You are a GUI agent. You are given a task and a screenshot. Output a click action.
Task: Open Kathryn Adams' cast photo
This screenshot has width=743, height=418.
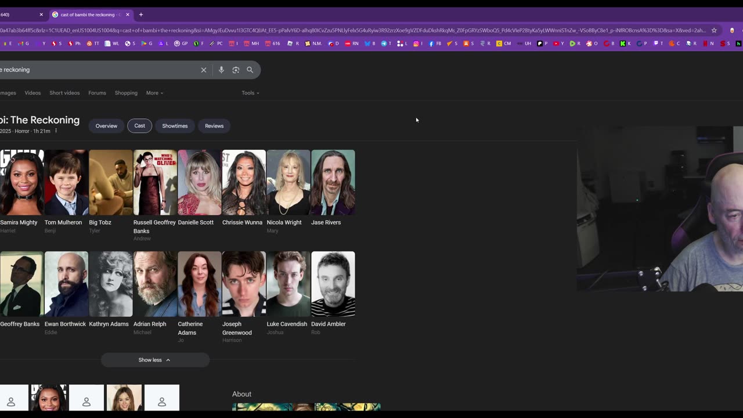coord(111,284)
